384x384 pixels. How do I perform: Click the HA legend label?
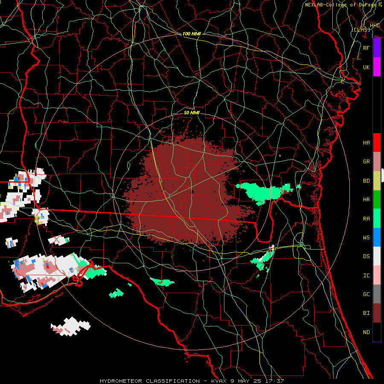[x=367, y=143]
